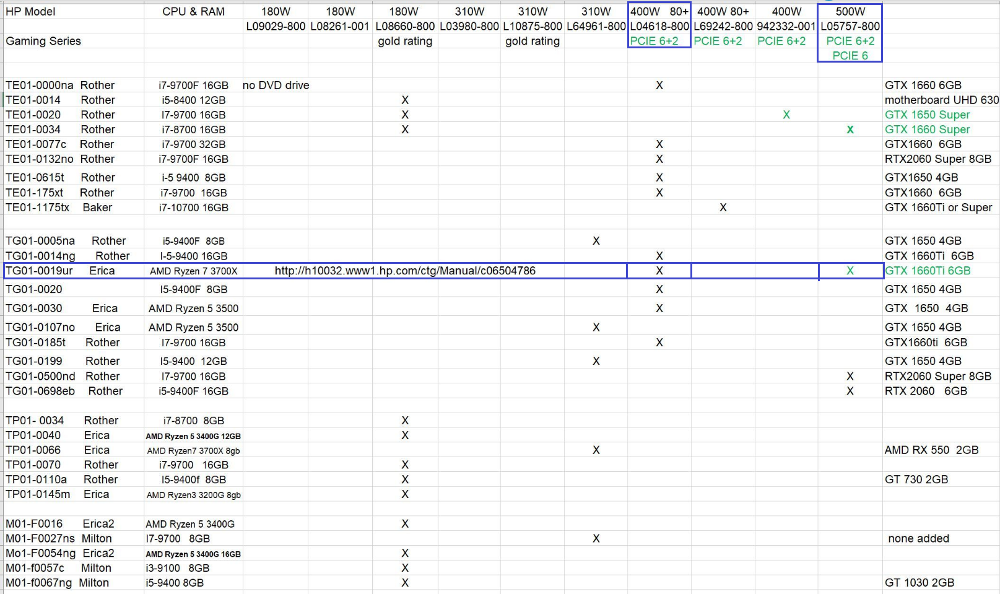Viewport: 1000px width, 594px height.
Task: Click the 942332-001 part number cell
Action: click(786, 26)
